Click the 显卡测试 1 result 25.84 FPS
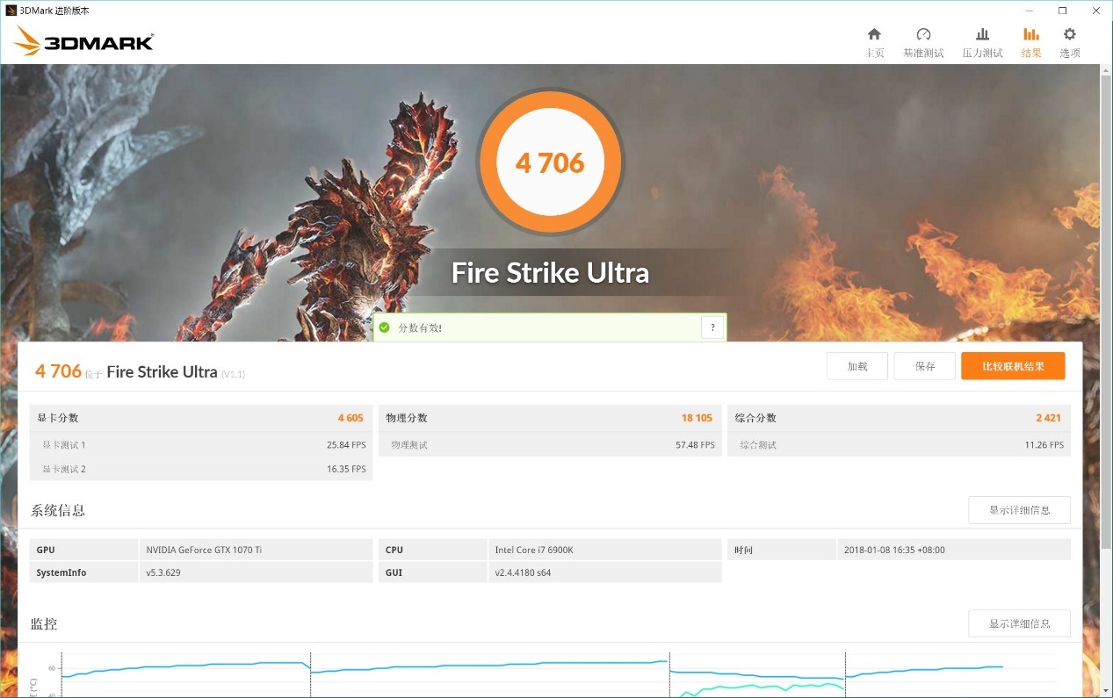Viewport: 1113px width, 698px height. [346, 445]
